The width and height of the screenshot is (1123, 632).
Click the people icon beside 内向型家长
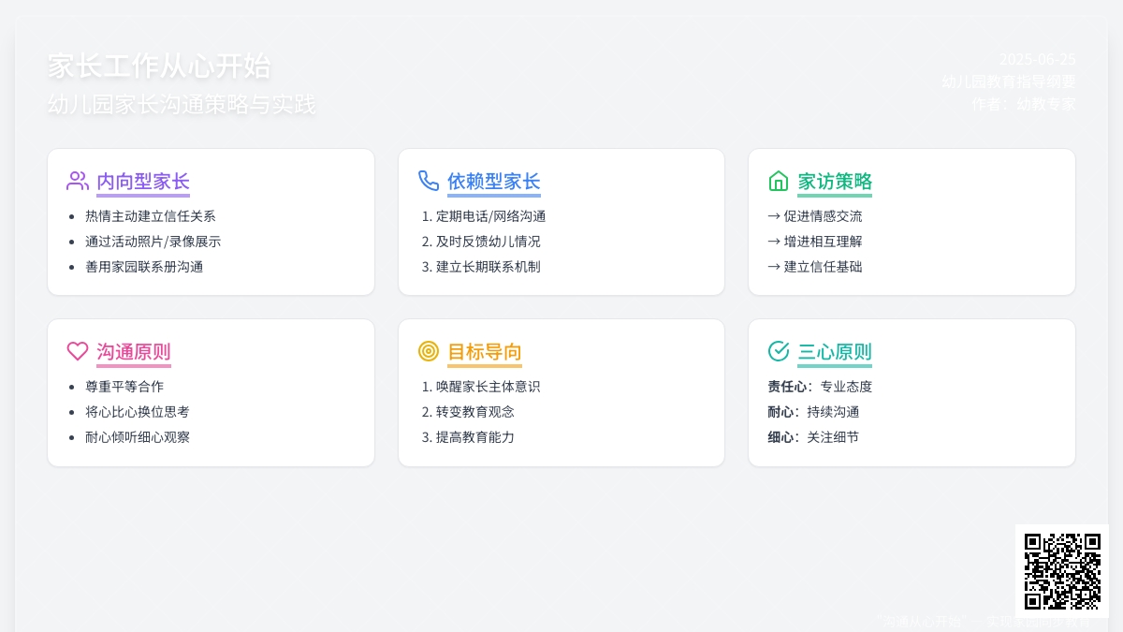[78, 181]
